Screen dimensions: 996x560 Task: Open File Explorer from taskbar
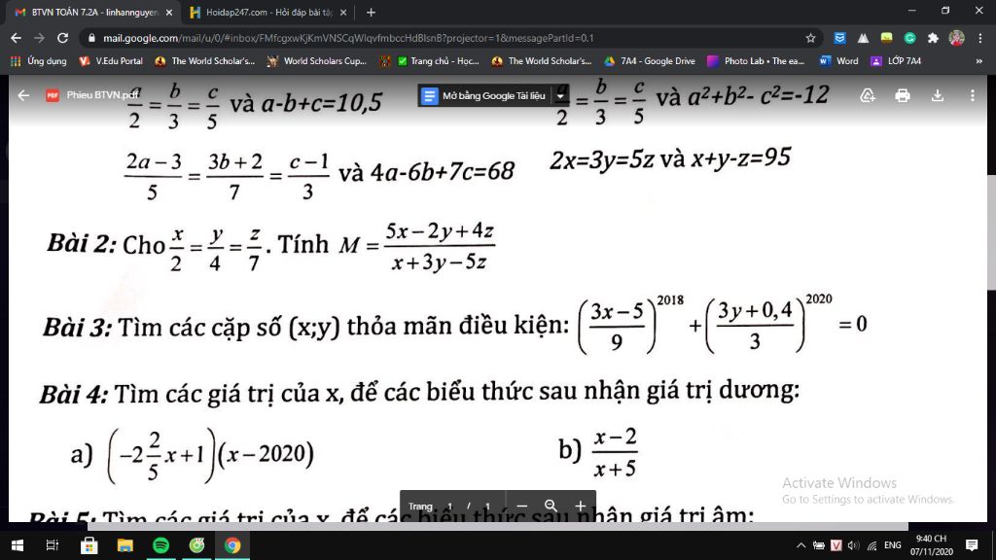pyautogui.click(x=124, y=544)
